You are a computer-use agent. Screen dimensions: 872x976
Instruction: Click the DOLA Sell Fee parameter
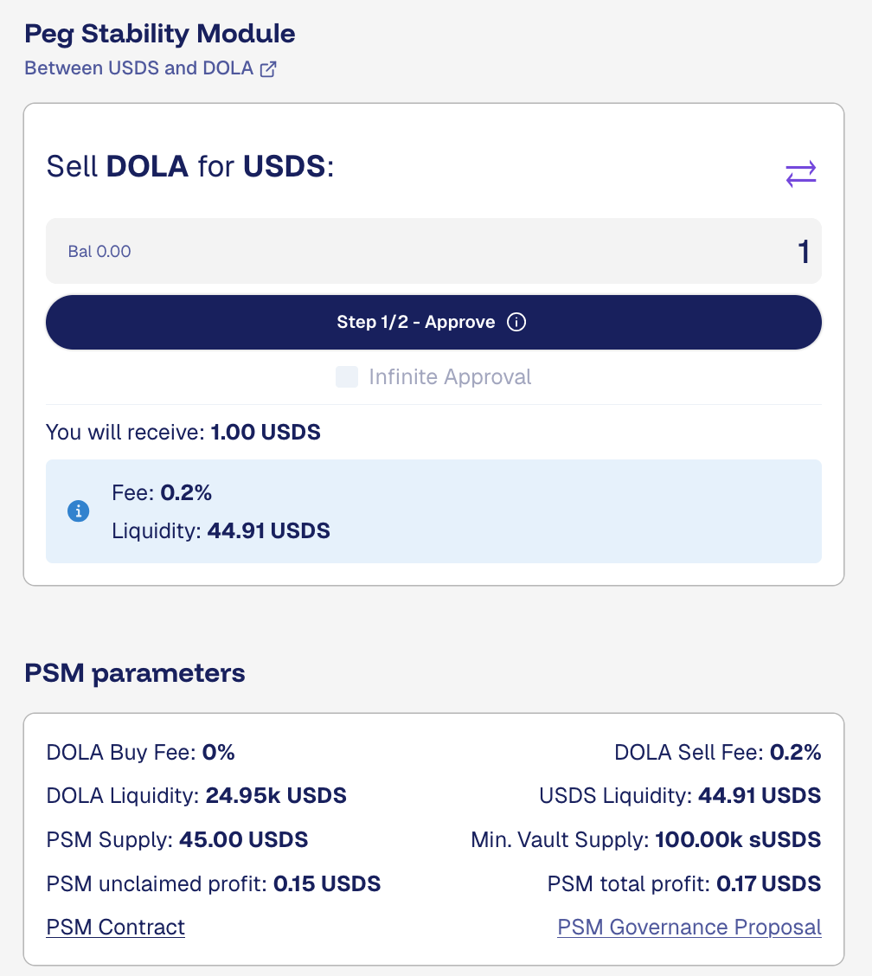pos(717,753)
